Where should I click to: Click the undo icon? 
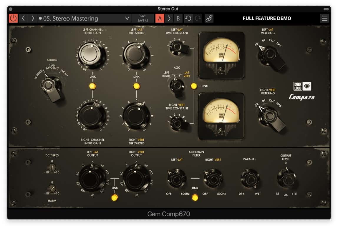coord(188,18)
